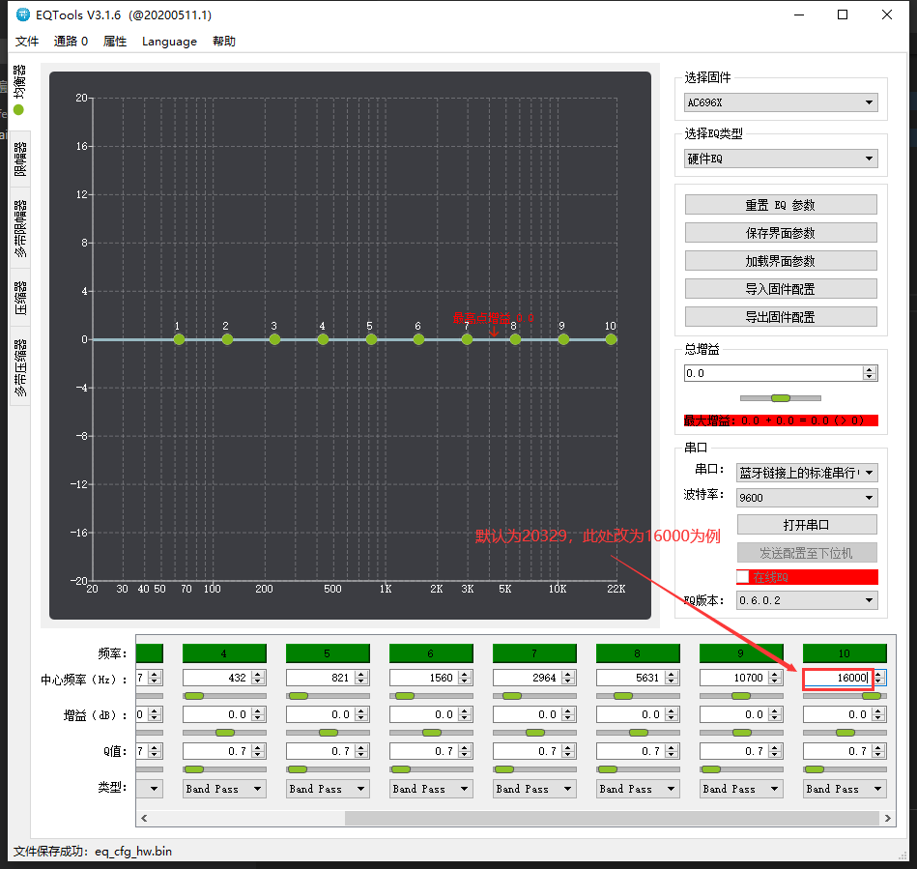
Task: Open the 串口 port dropdown
Action: click(807, 473)
